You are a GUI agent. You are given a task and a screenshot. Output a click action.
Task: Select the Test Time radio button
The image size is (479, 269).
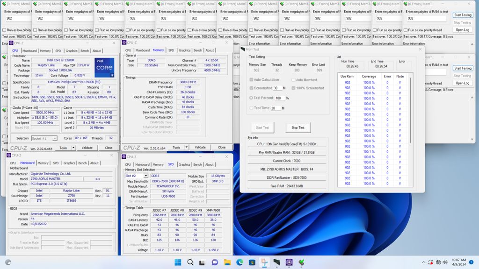251,108
